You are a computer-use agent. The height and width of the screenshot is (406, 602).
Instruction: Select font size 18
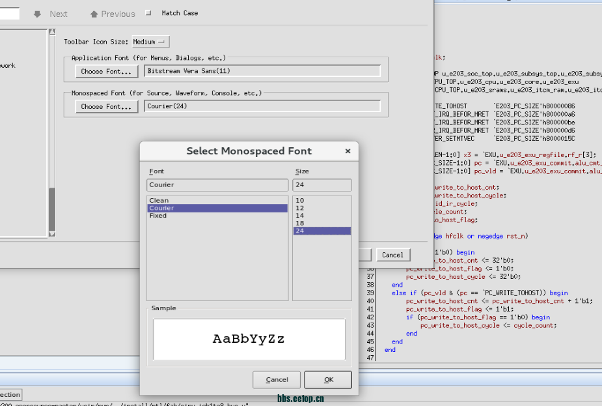pyautogui.click(x=322, y=224)
